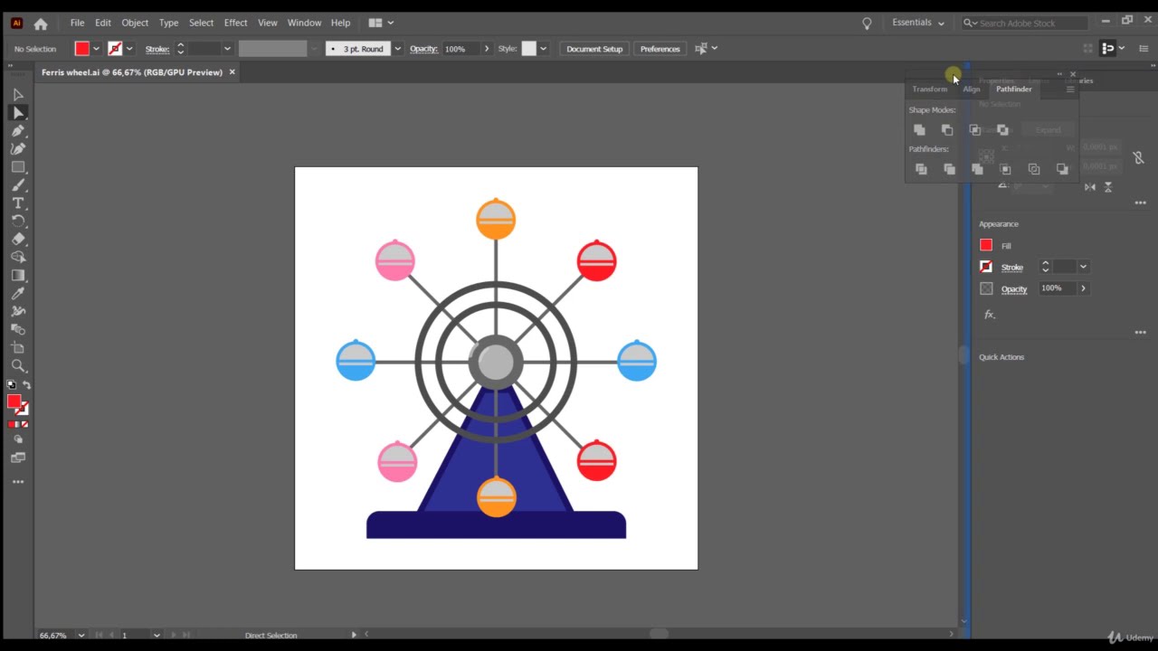1158x651 pixels.
Task: Switch to the Transform tab
Action: (x=930, y=89)
